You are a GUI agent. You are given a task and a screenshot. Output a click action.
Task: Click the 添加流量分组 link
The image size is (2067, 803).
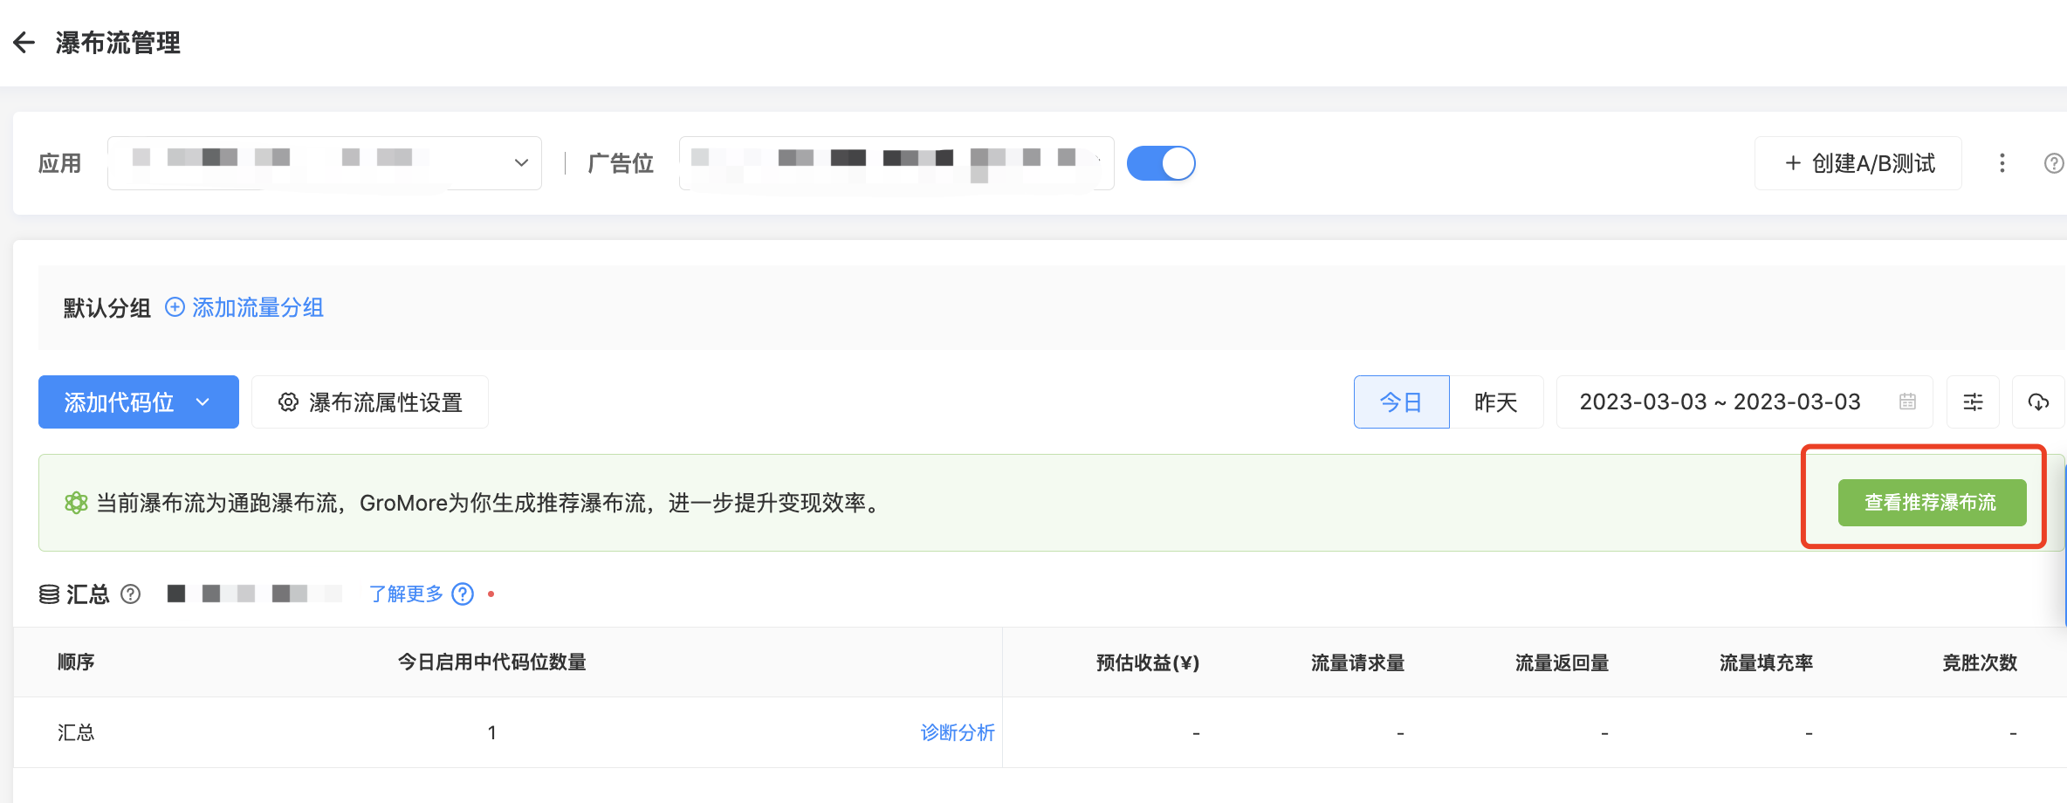(x=245, y=307)
